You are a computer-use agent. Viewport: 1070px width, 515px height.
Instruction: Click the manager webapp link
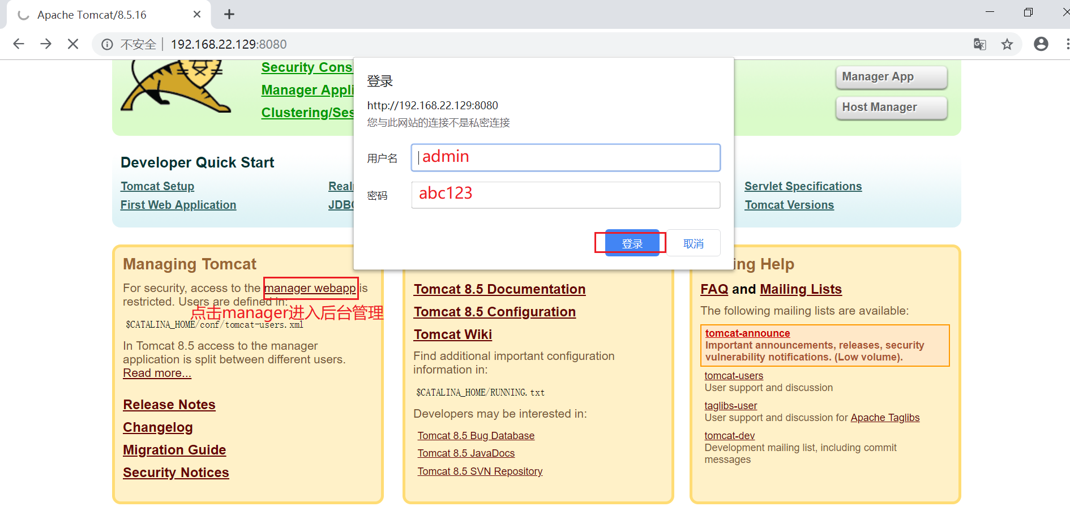click(310, 288)
